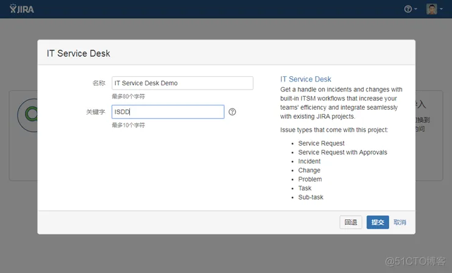The image size is (452, 273).
Task: Open the user avatar profile menu
Action: (x=431, y=9)
